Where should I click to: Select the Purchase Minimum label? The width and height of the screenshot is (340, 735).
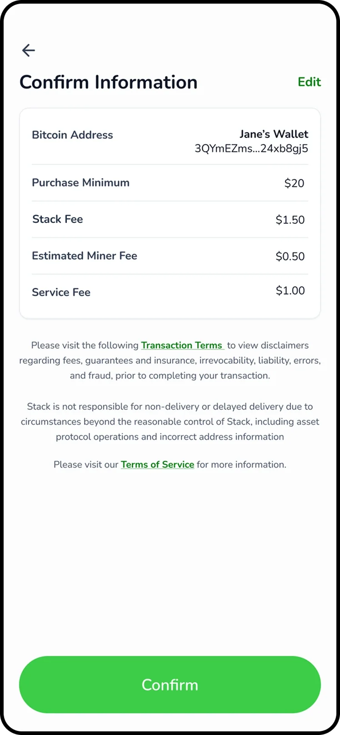point(80,183)
